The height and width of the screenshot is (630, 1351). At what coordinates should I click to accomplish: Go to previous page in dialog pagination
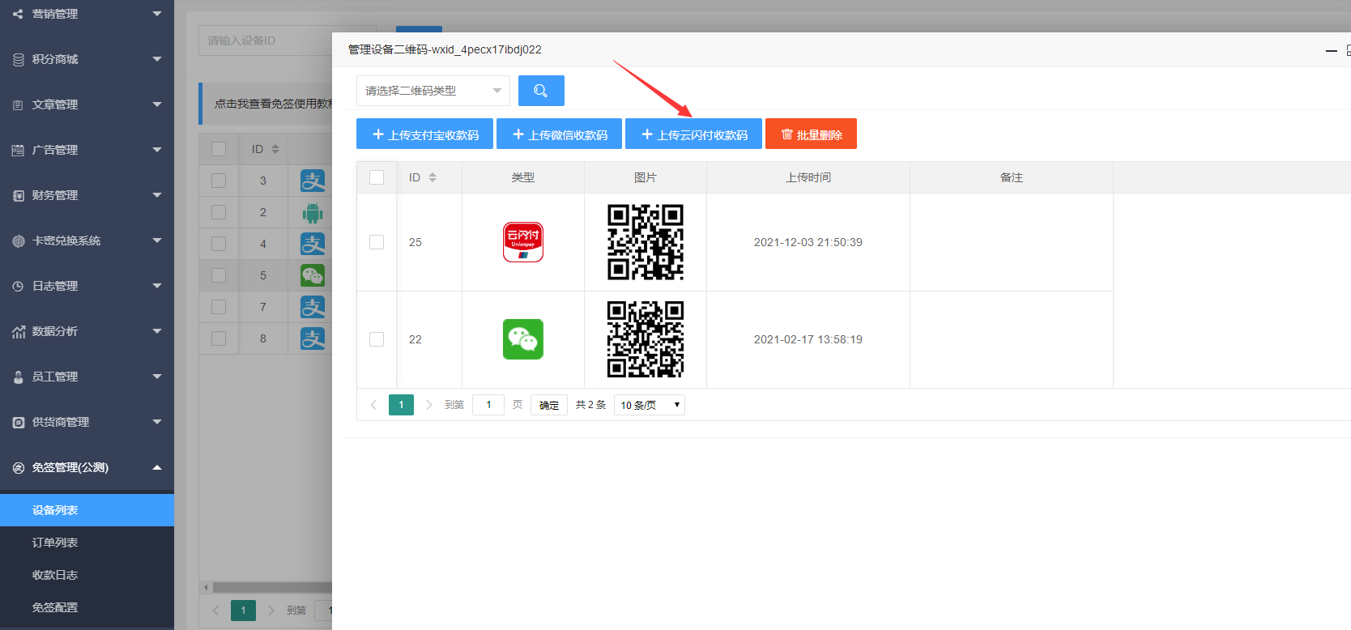pyautogui.click(x=373, y=405)
